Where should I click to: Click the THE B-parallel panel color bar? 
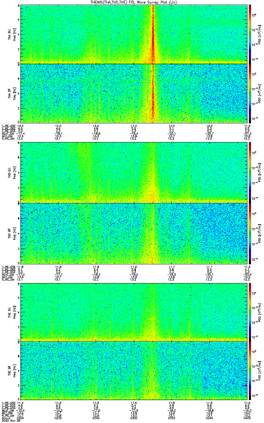click(x=250, y=370)
